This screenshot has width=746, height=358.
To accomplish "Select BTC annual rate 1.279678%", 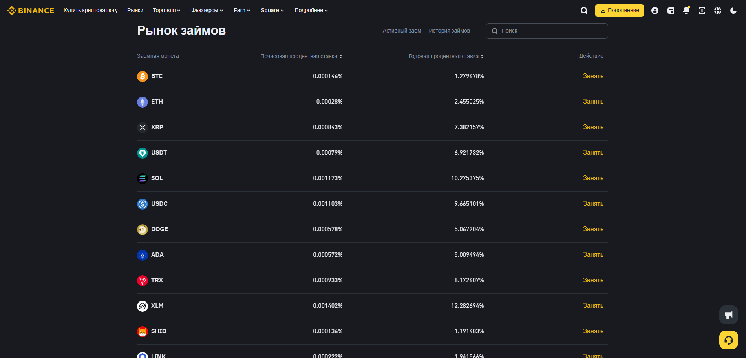I will coord(469,76).
